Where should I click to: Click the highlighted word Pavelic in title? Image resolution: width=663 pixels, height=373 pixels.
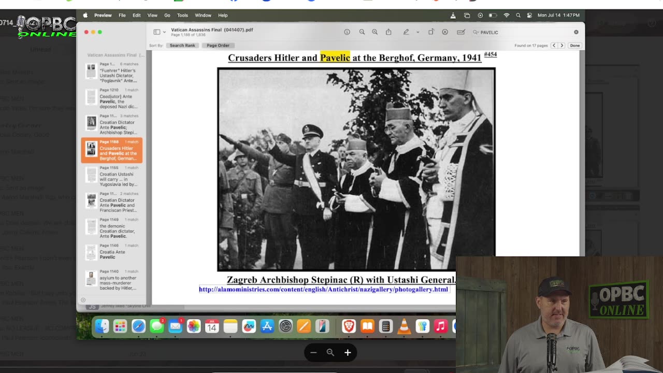(x=335, y=58)
